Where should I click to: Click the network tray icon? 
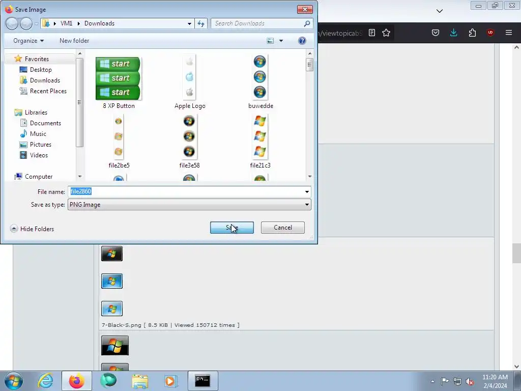(457, 381)
